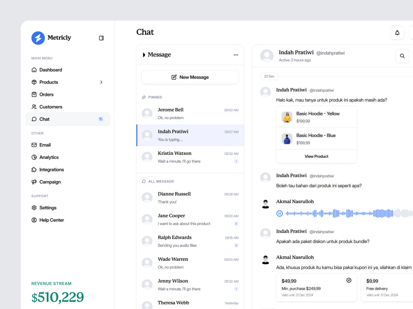Open Email in the Other section
The width and height of the screenshot is (413, 309).
pyautogui.click(x=68, y=145)
